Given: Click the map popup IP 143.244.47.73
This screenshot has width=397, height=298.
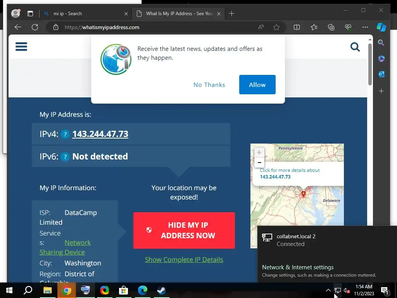Looking at the screenshot, I should pyautogui.click(x=275, y=177).
